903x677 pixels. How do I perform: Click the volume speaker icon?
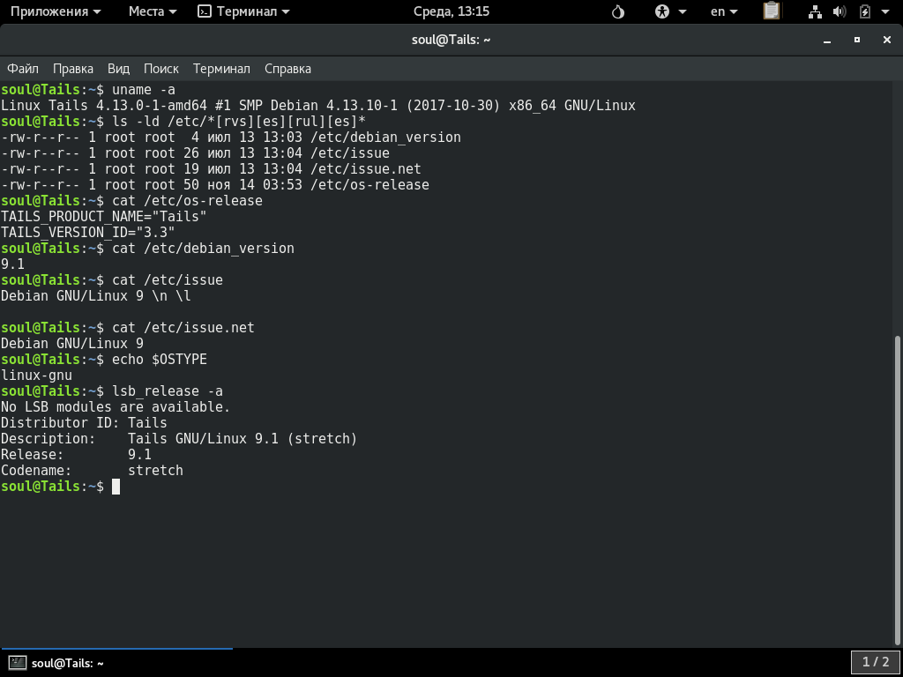(x=840, y=11)
